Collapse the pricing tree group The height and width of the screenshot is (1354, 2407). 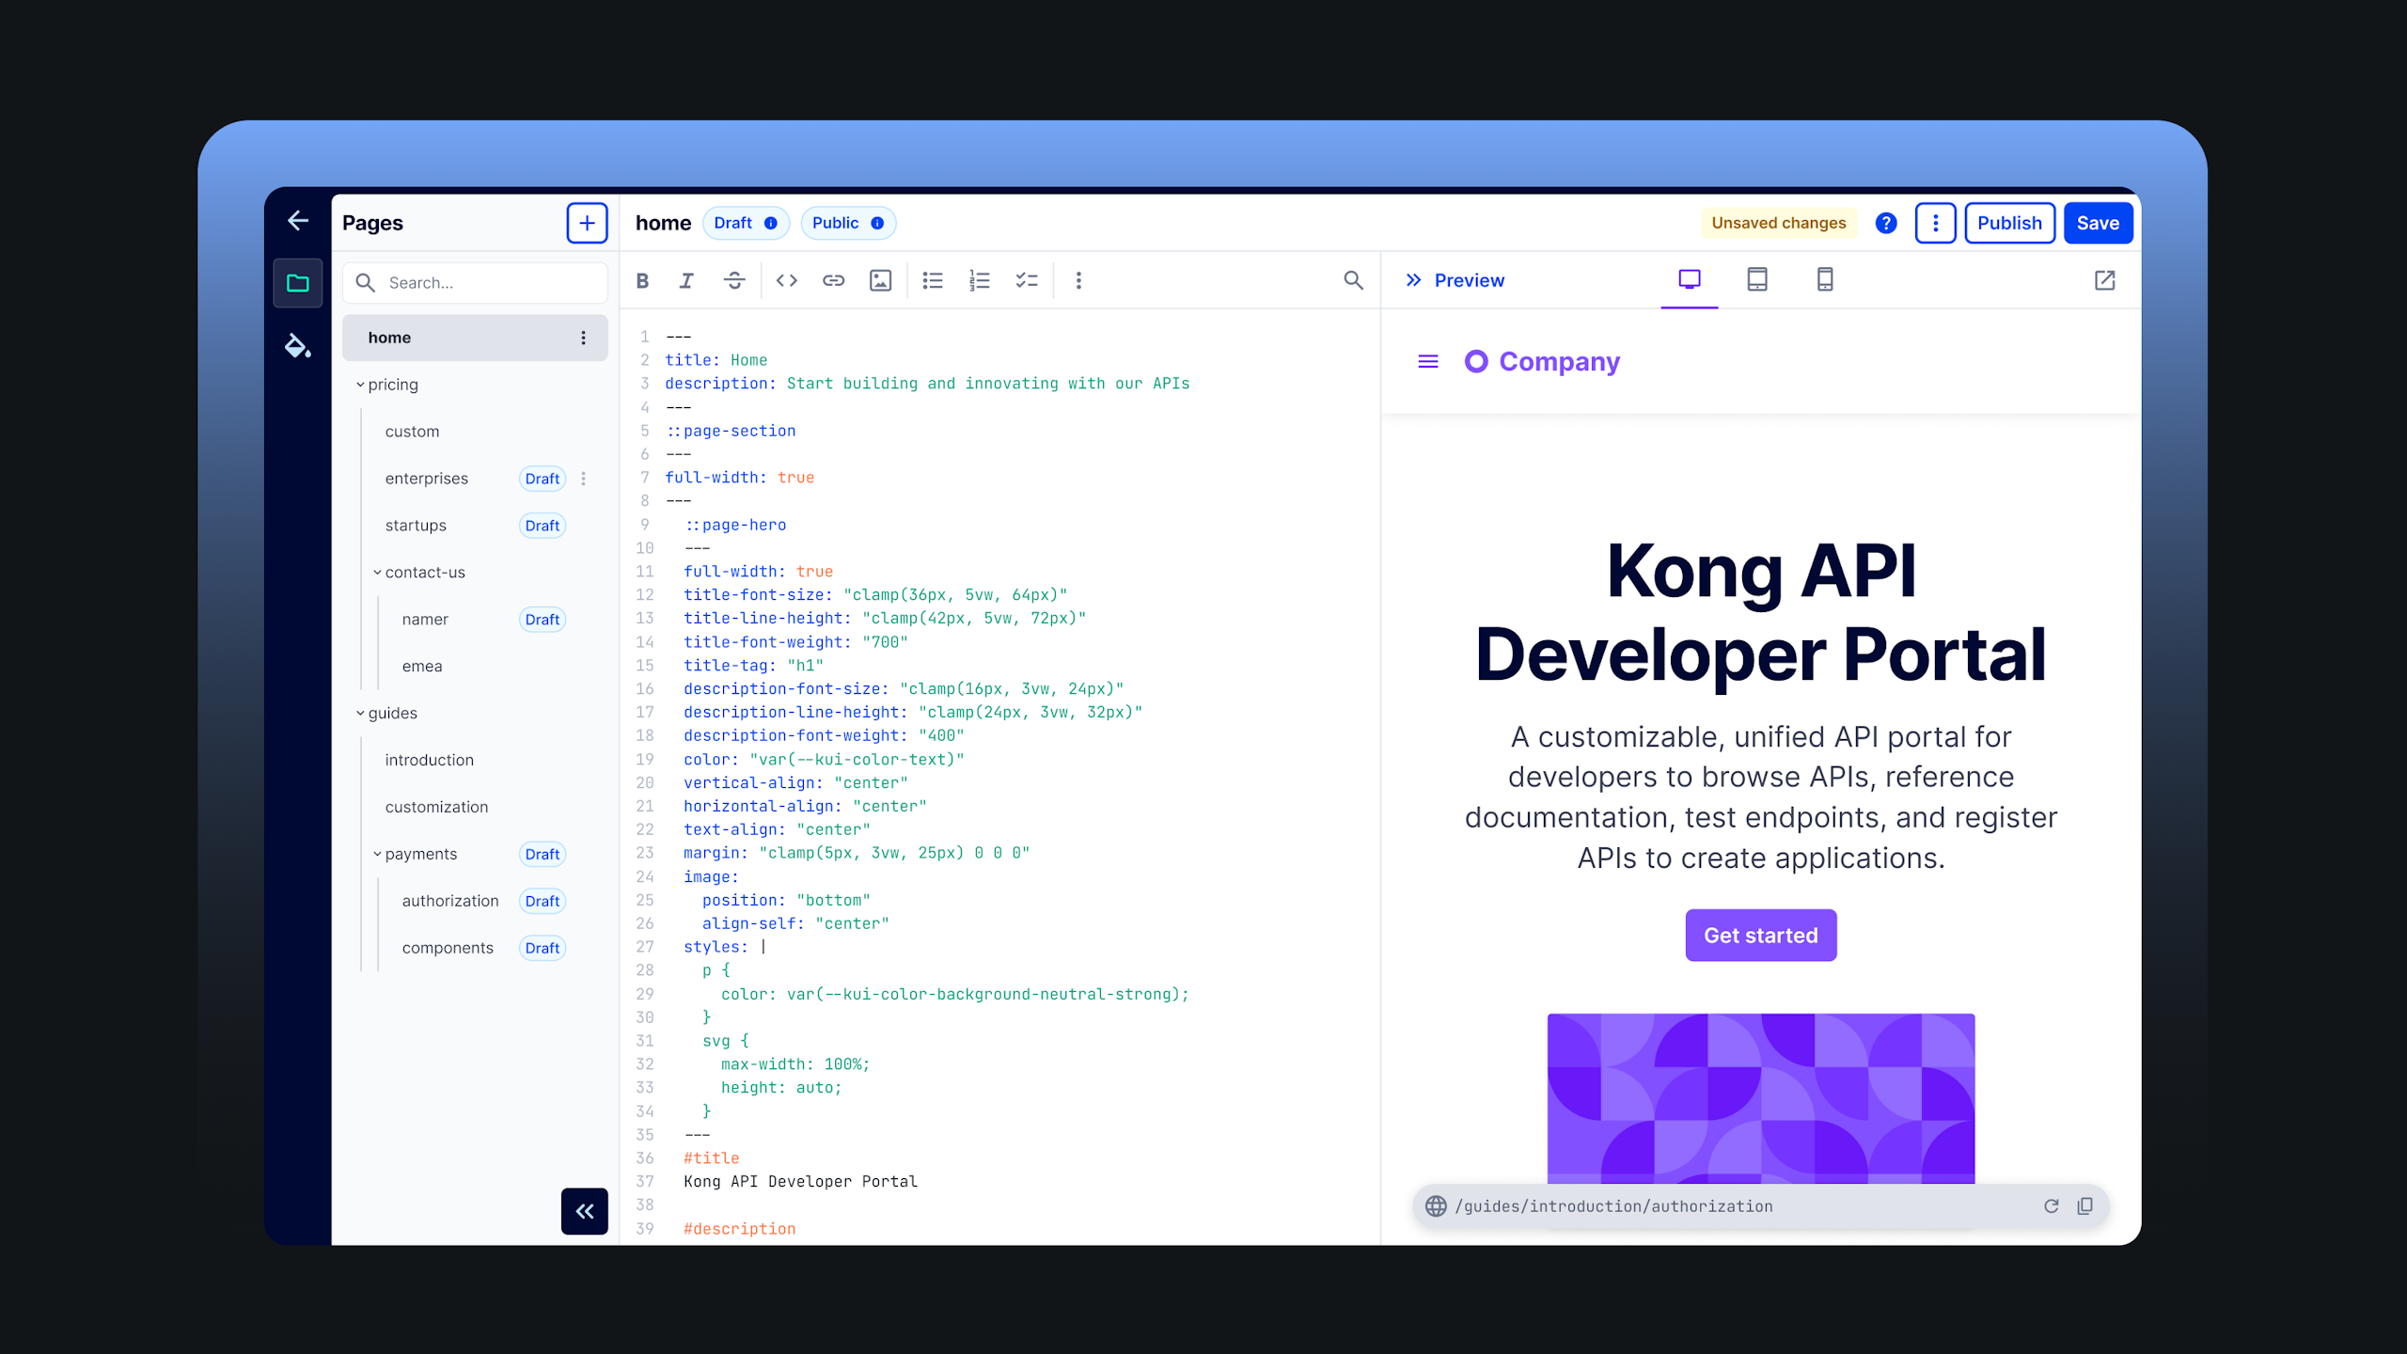click(360, 385)
